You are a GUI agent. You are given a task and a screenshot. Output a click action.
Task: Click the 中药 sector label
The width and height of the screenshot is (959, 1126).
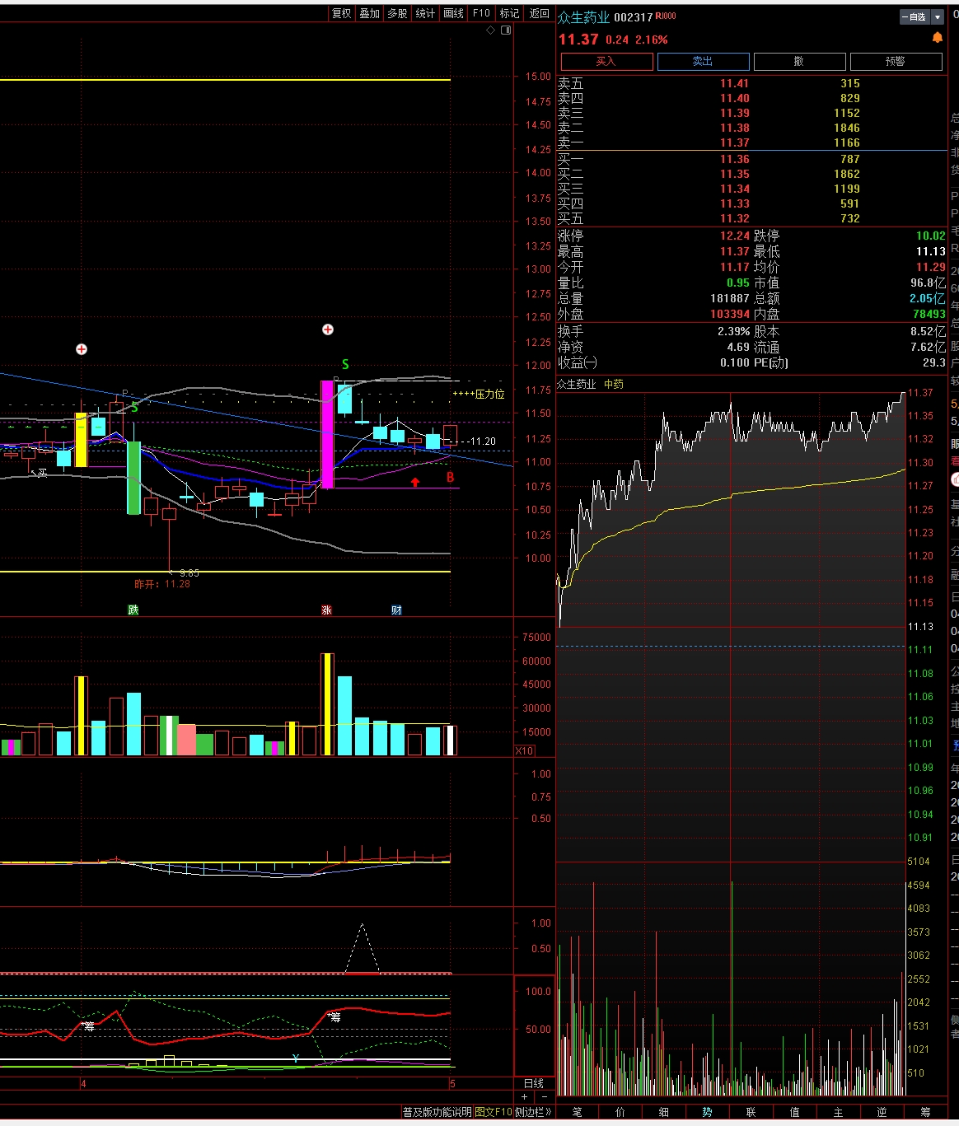click(614, 384)
